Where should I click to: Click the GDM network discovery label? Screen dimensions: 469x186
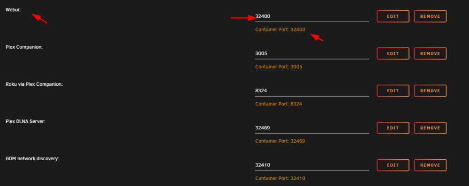[x=32, y=158]
